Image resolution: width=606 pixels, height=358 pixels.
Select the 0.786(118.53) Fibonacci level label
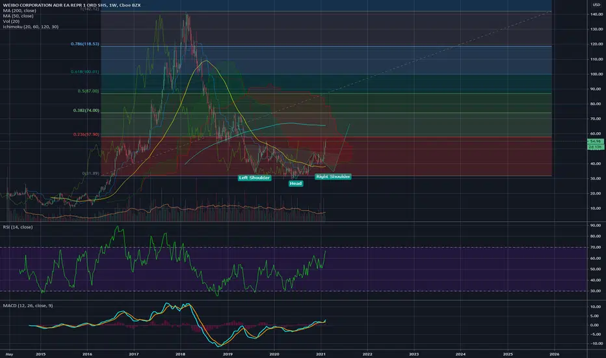point(85,44)
